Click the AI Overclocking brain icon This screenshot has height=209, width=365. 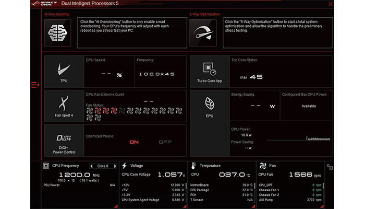pos(57,33)
